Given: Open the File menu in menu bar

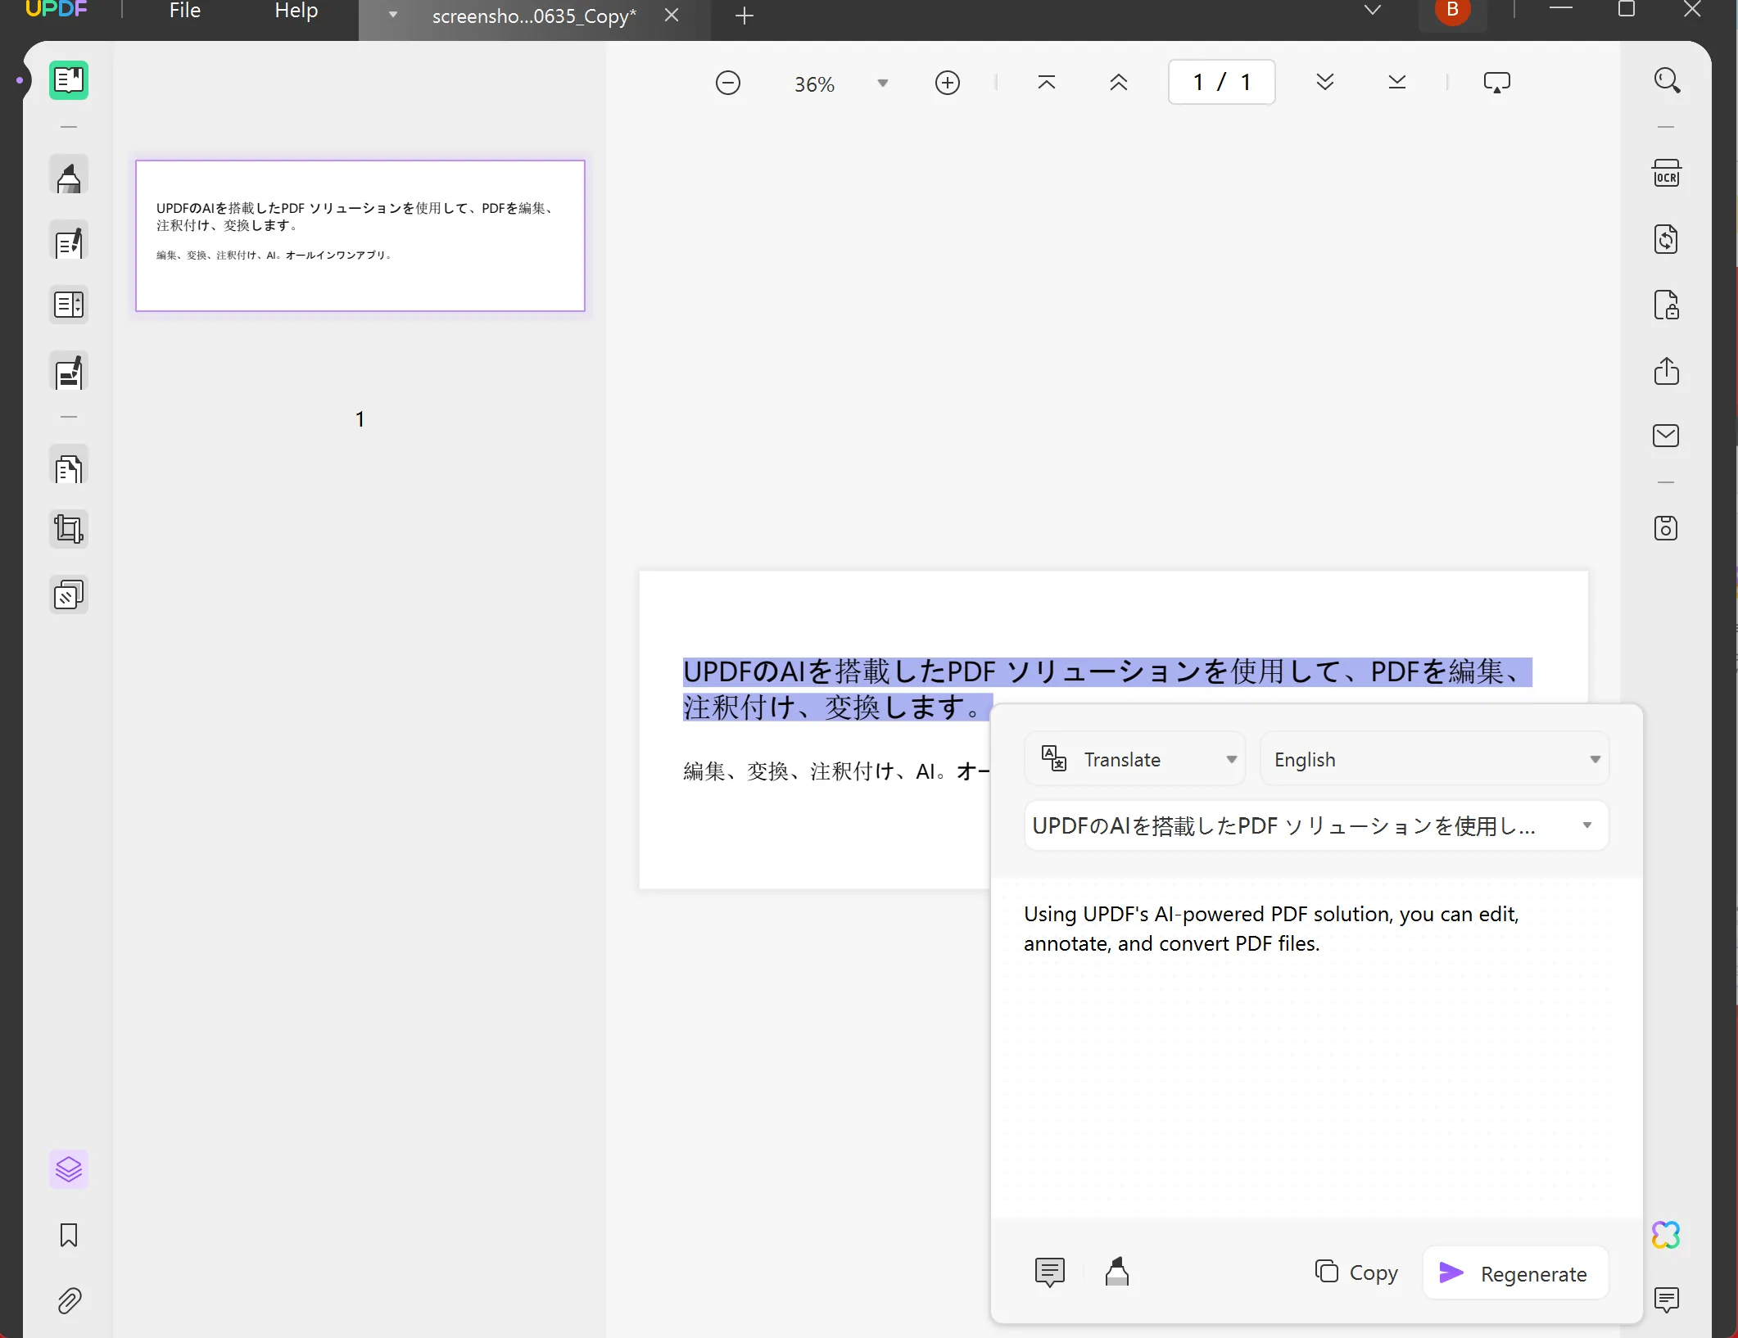Looking at the screenshot, I should coord(184,12).
